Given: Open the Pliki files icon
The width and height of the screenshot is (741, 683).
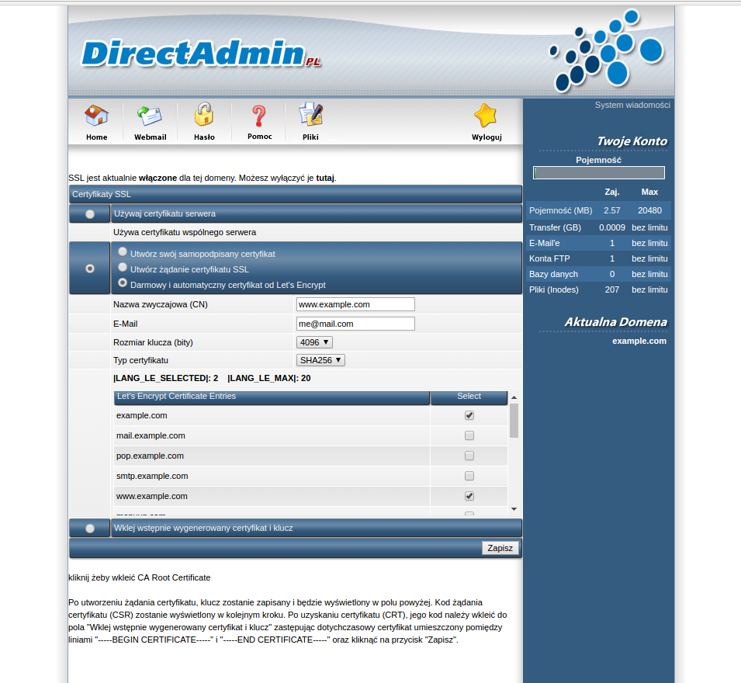Looking at the screenshot, I should click(310, 116).
